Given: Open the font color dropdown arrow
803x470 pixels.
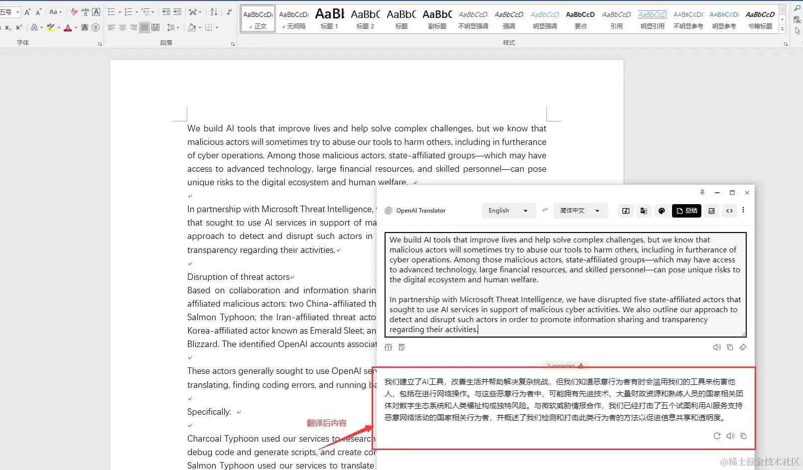Looking at the screenshot, I should point(76,27).
